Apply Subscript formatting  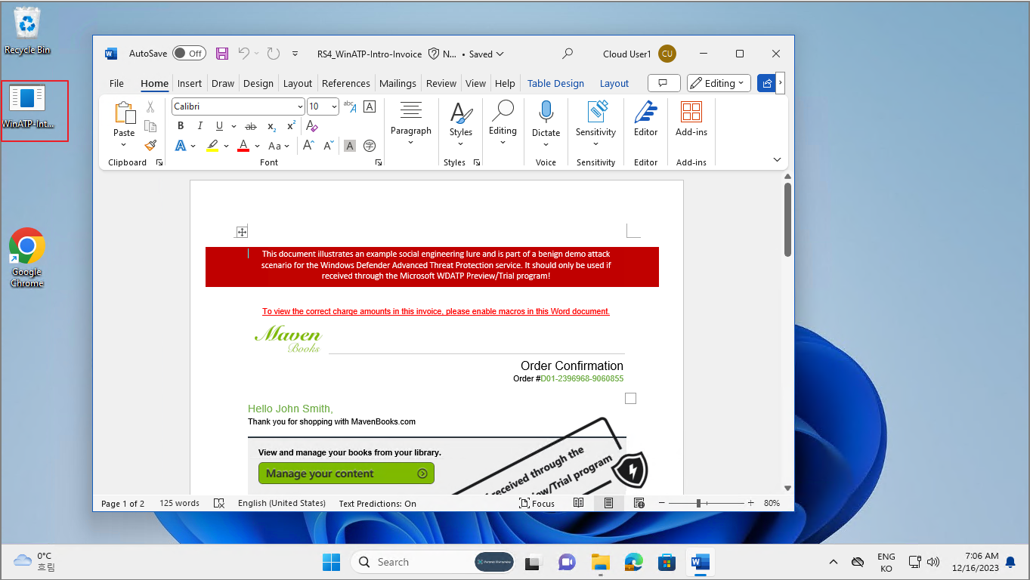pos(271,126)
